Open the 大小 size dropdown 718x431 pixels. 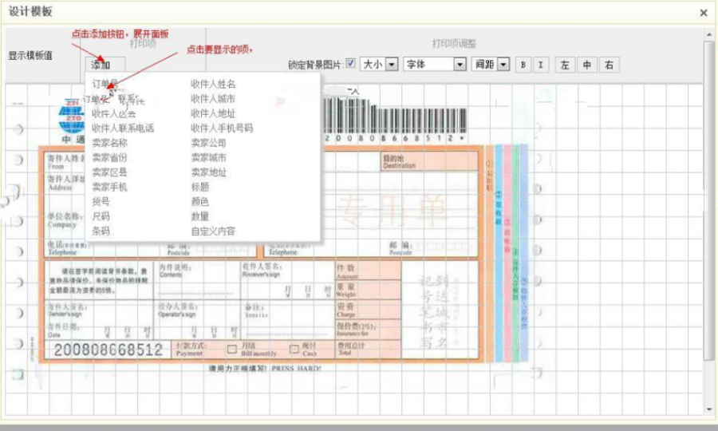(379, 65)
